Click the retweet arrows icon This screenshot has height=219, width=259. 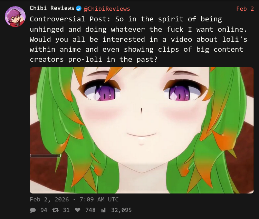55,210
